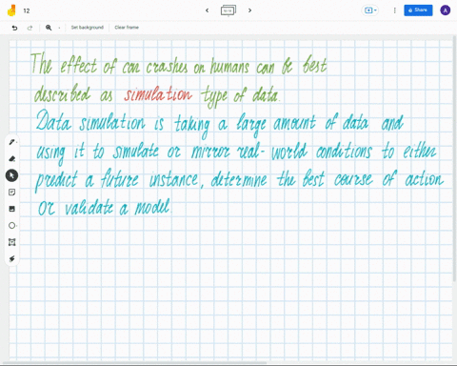
Task: Click the red handwritten word "simulation"
Action: pyautogui.click(x=158, y=93)
